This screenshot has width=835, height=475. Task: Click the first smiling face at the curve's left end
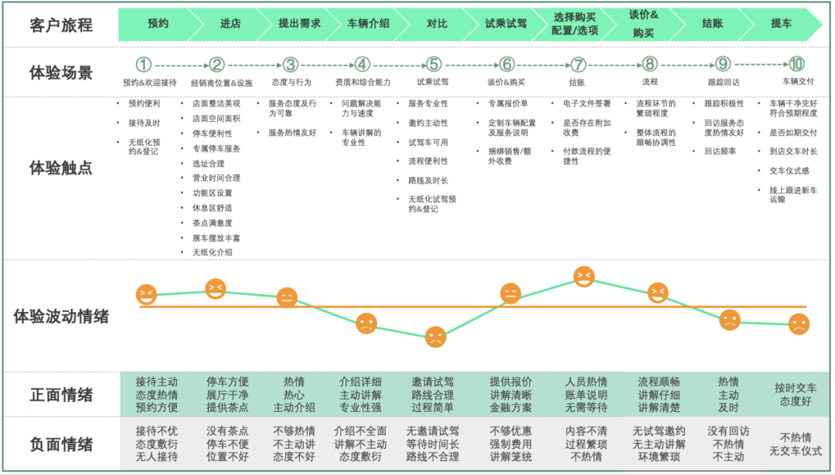(146, 294)
